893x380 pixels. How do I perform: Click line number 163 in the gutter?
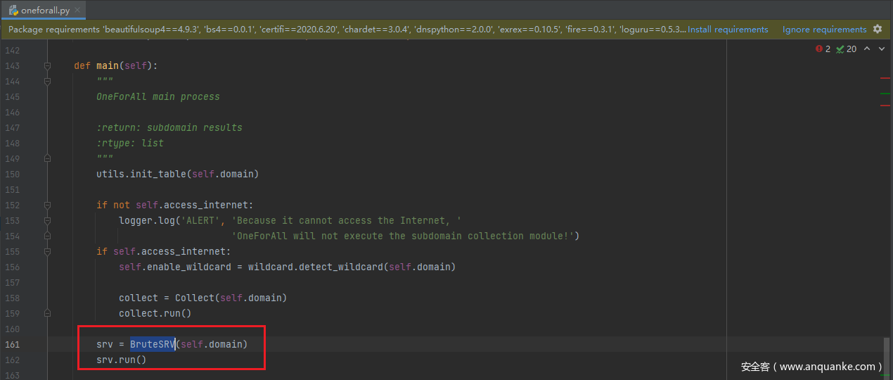(x=13, y=375)
